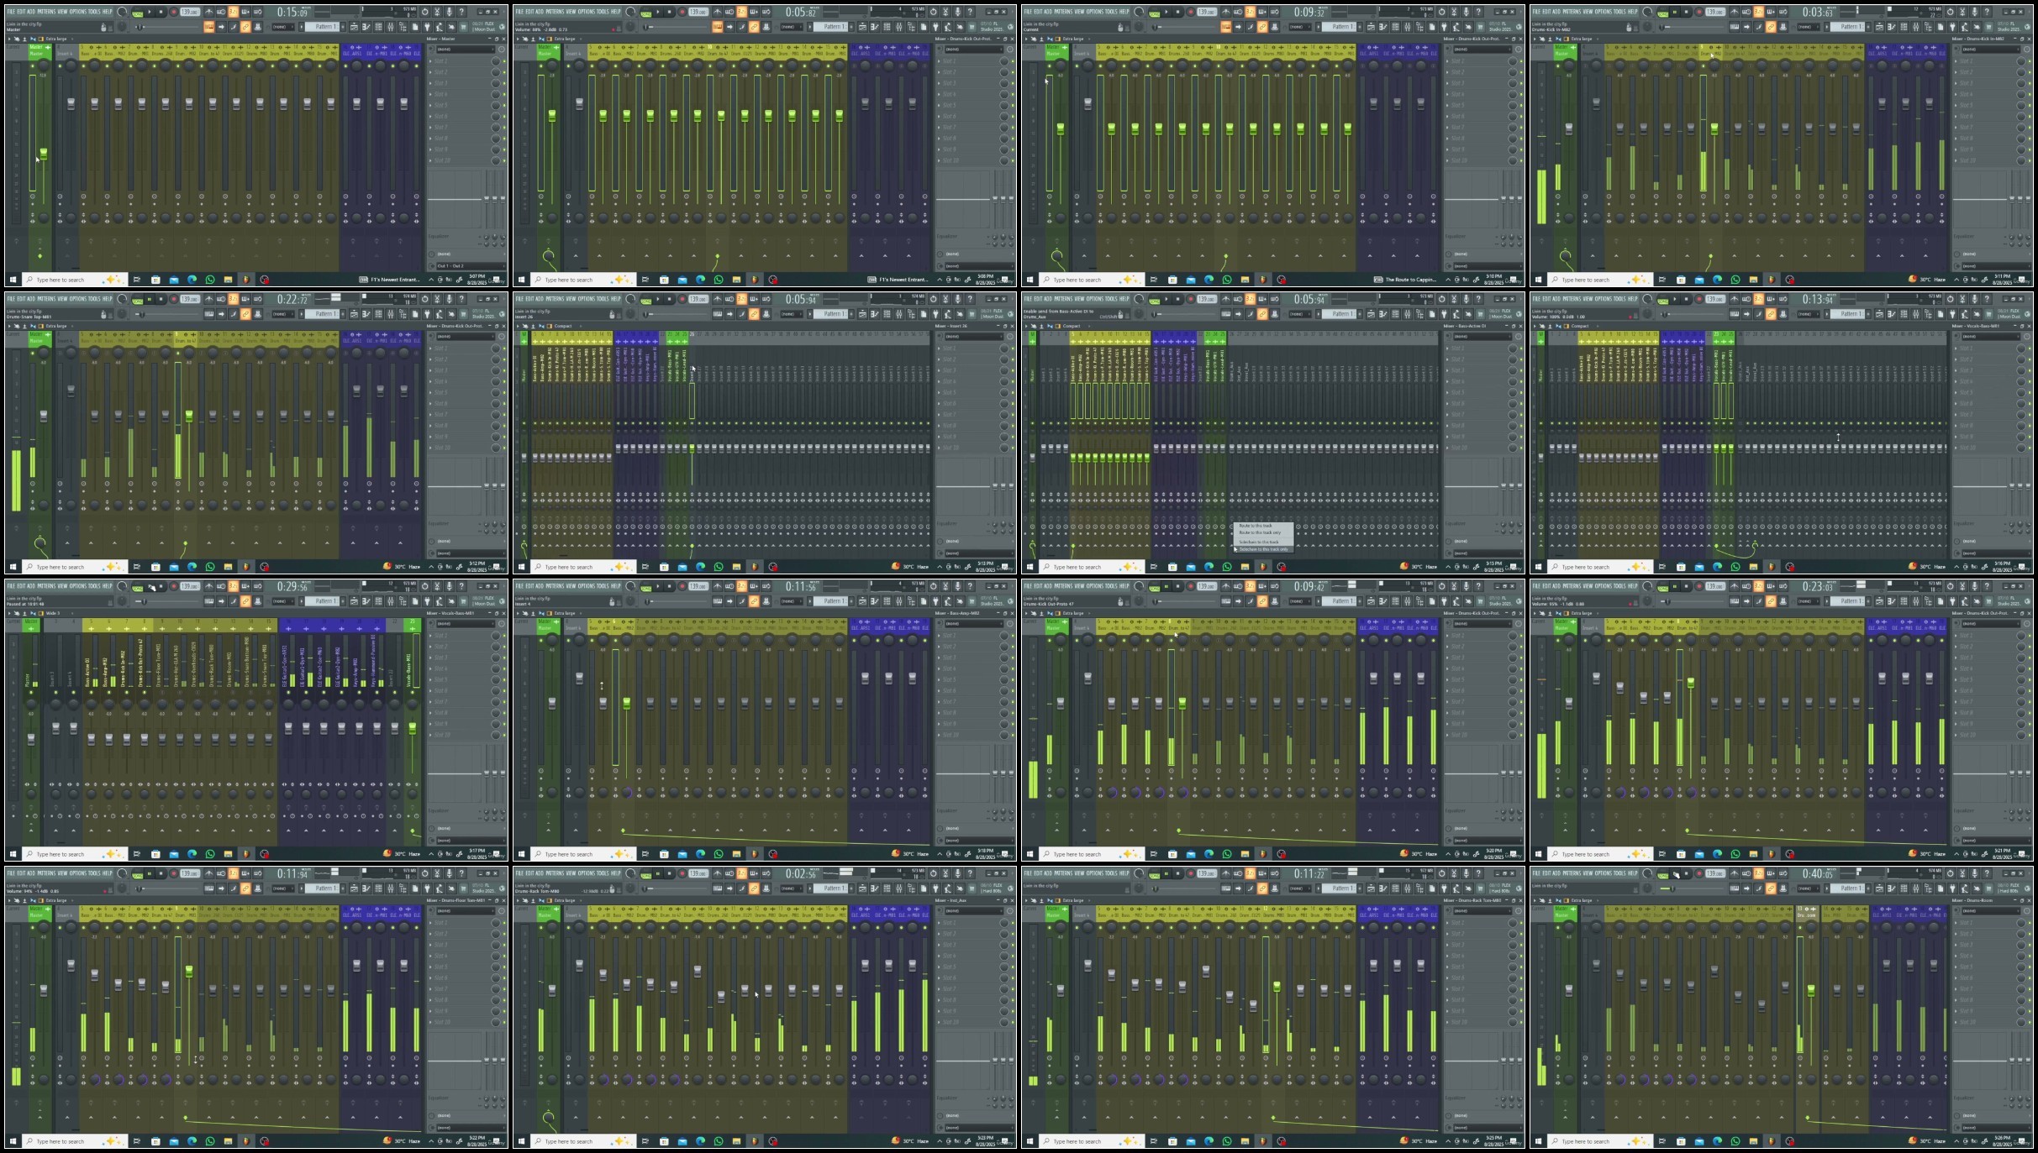Screen dimensions: 2038x1153
Task: Open 'Extra large' mixer layout dropdown in 0:15:09 window
Action: tap(56, 39)
